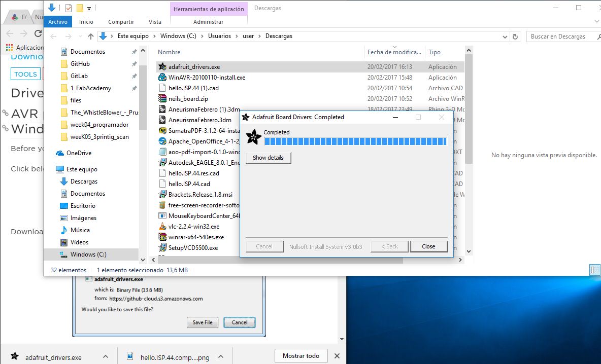Screen dimensions: 601x364
Task: Click Show details in installer dialog
Action: [x=269, y=158]
